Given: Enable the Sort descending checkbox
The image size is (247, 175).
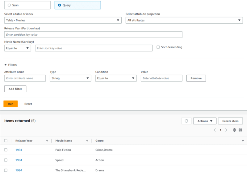Looking at the screenshot, I should (x=158, y=47).
